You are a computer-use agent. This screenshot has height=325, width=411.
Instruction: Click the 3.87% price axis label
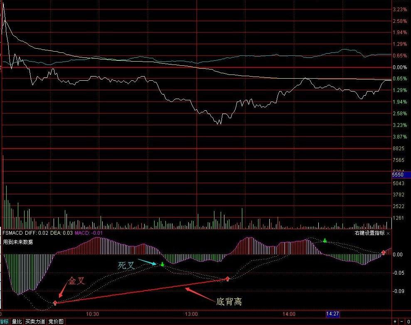[400, 136]
